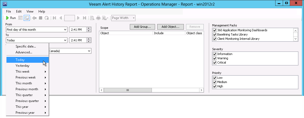Choose 'Advanced...' from the date menu
The image size is (304, 118).
coord(27,52)
